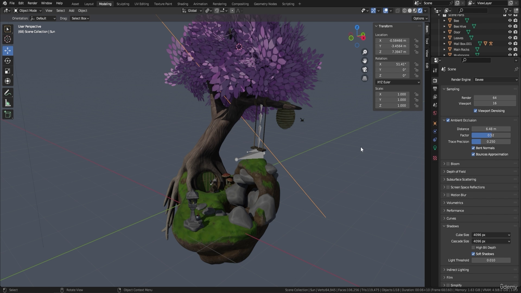The height and width of the screenshot is (293, 521).
Task: Open the Output properties tab icon
Action: point(435,89)
